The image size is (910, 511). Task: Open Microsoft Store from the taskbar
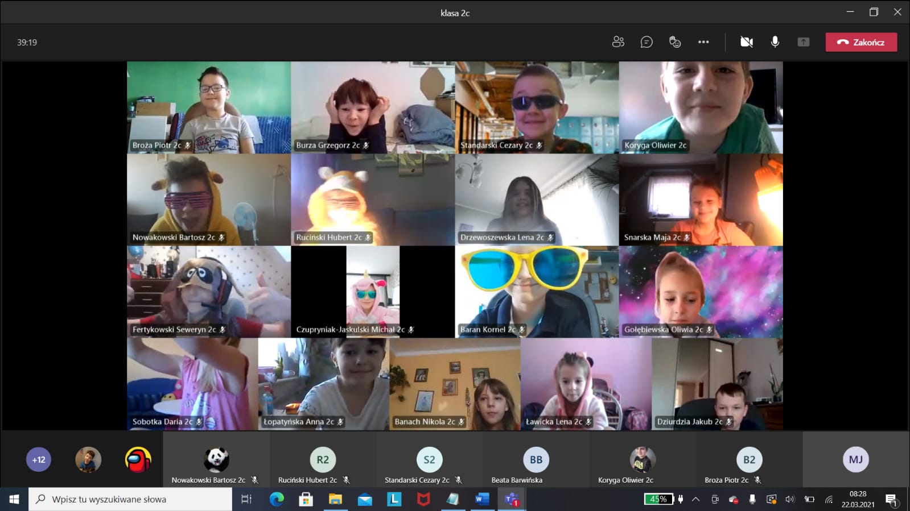(x=306, y=499)
